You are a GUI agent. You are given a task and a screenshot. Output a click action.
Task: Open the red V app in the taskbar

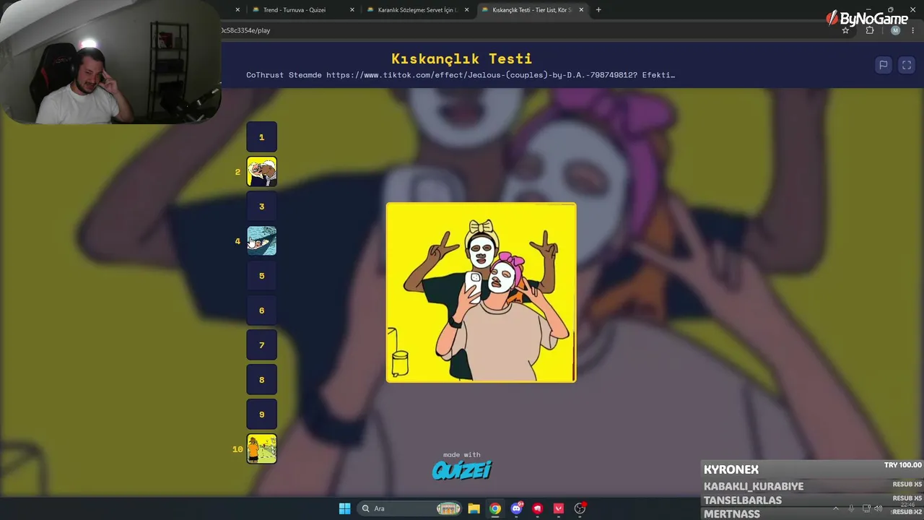pos(559,508)
